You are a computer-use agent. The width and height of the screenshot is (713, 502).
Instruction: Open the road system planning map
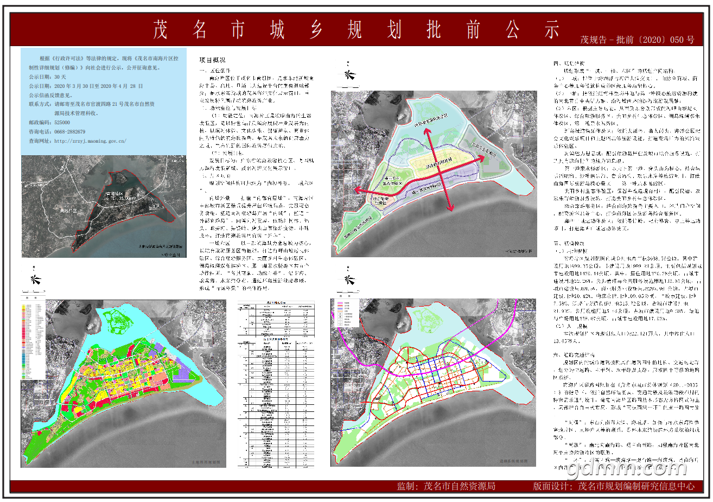point(434,382)
